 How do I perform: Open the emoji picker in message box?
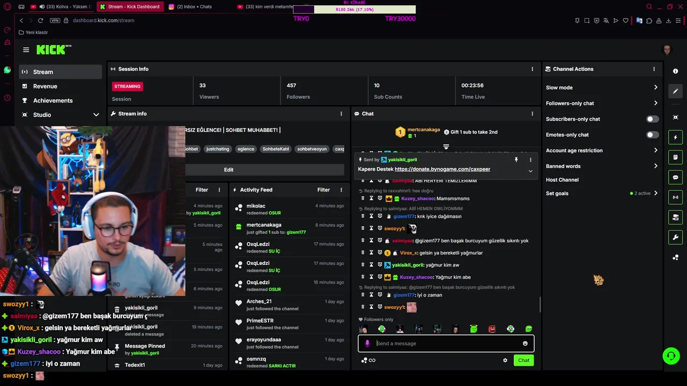click(x=525, y=344)
